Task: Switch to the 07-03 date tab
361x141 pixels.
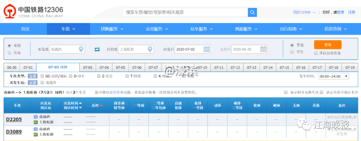Action: coord(88,67)
